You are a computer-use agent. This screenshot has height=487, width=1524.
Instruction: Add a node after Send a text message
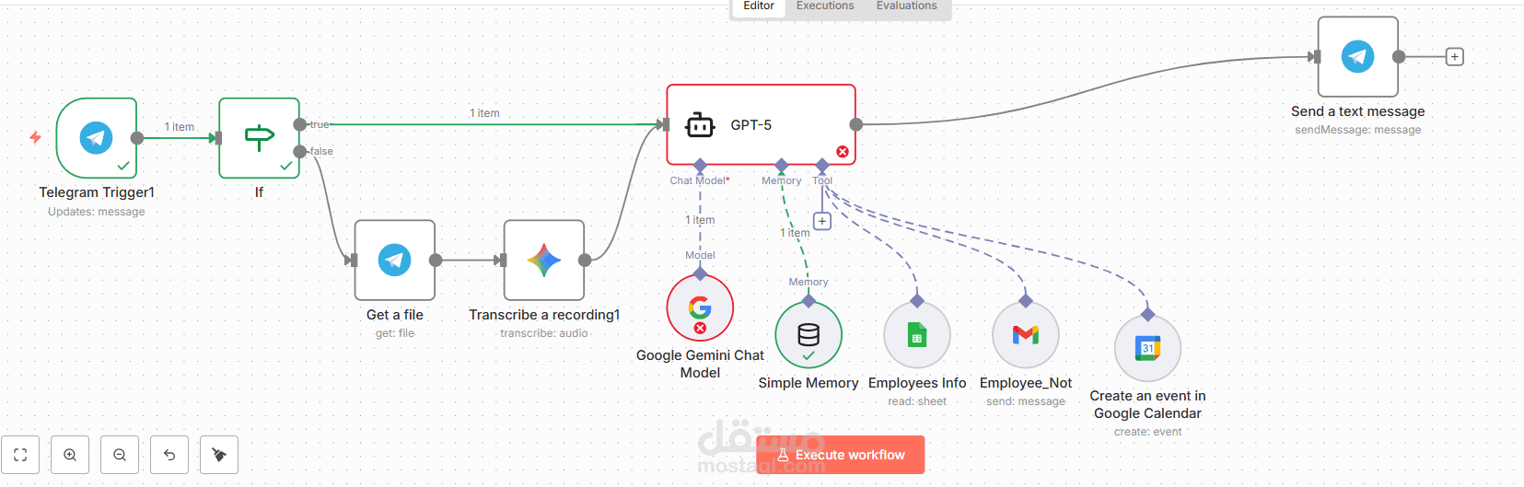pos(1455,57)
